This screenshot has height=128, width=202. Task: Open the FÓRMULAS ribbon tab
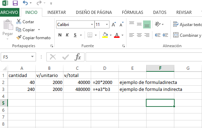[132, 12]
